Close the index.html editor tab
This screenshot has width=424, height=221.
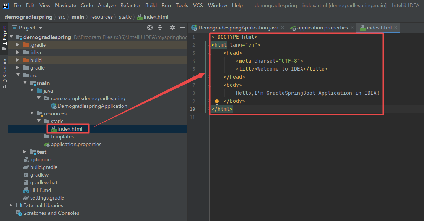point(396,28)
